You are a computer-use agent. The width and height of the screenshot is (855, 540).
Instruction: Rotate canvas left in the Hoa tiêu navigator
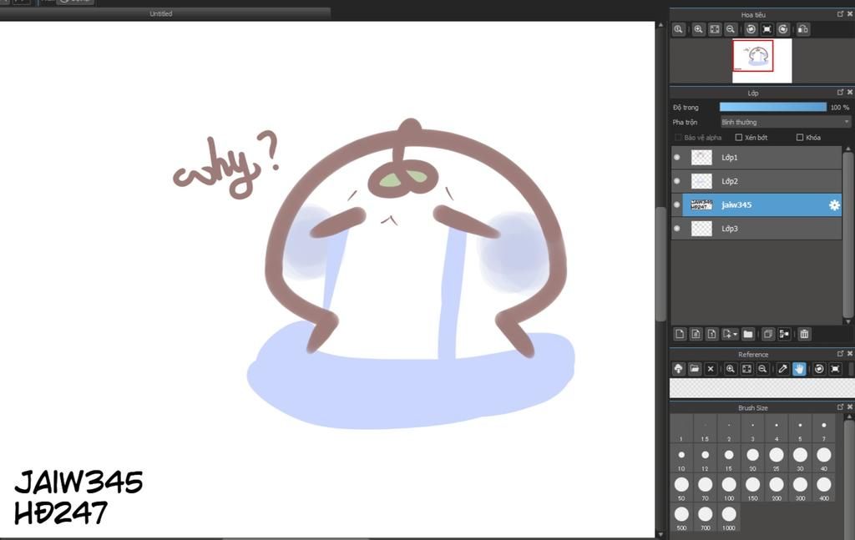tap(751, 29)
